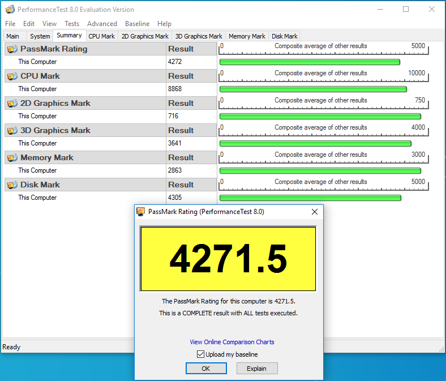
Task: Click the CPU Mark result value 8868
Action: (175, 89)
